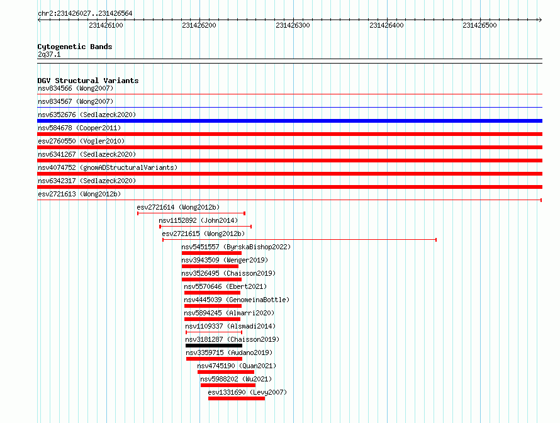The height and width of the screenshot is (423, 560).
Task: Click ruler position 231426500
Action: pyautogui.click(x=479, y=25)
